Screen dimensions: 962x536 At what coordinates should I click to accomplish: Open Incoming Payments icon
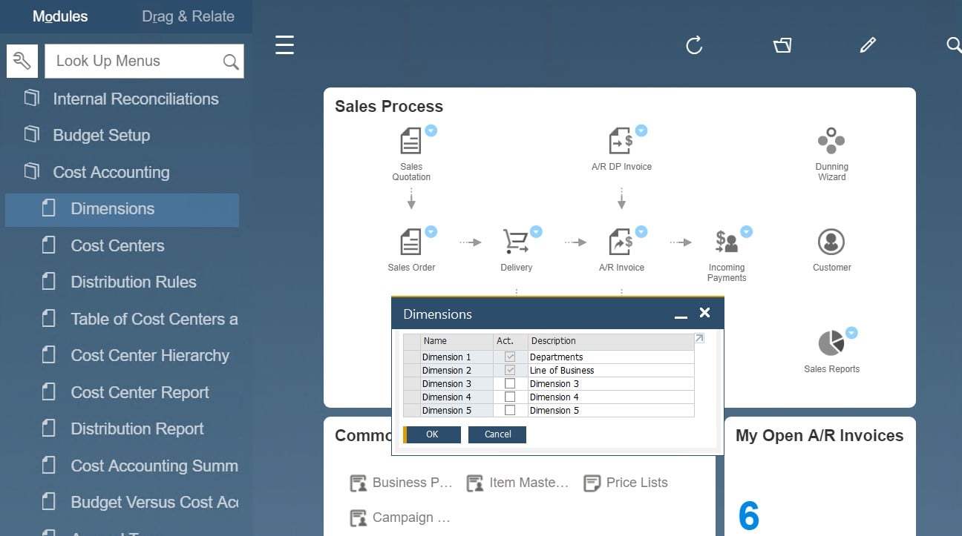click(726, 242)
